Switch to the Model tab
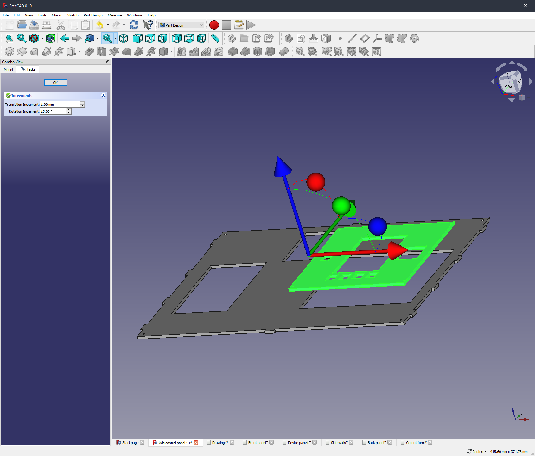Image resolution: width=535 pixels, height=456 pixels. coord(8,69)
